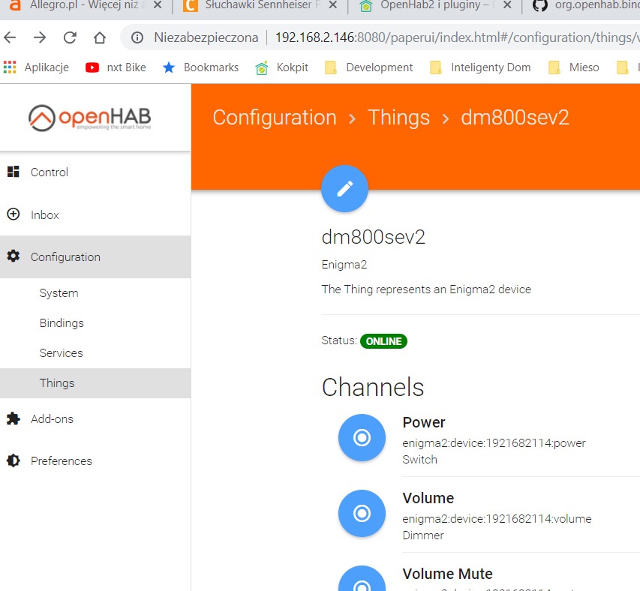The image size is (640, 591).
Task: Click the browser forward arrow
Action: click(x=40, y=37)
